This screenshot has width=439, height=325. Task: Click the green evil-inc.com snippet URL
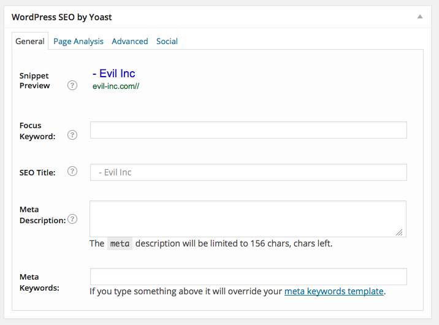click(x=116, y=86)
